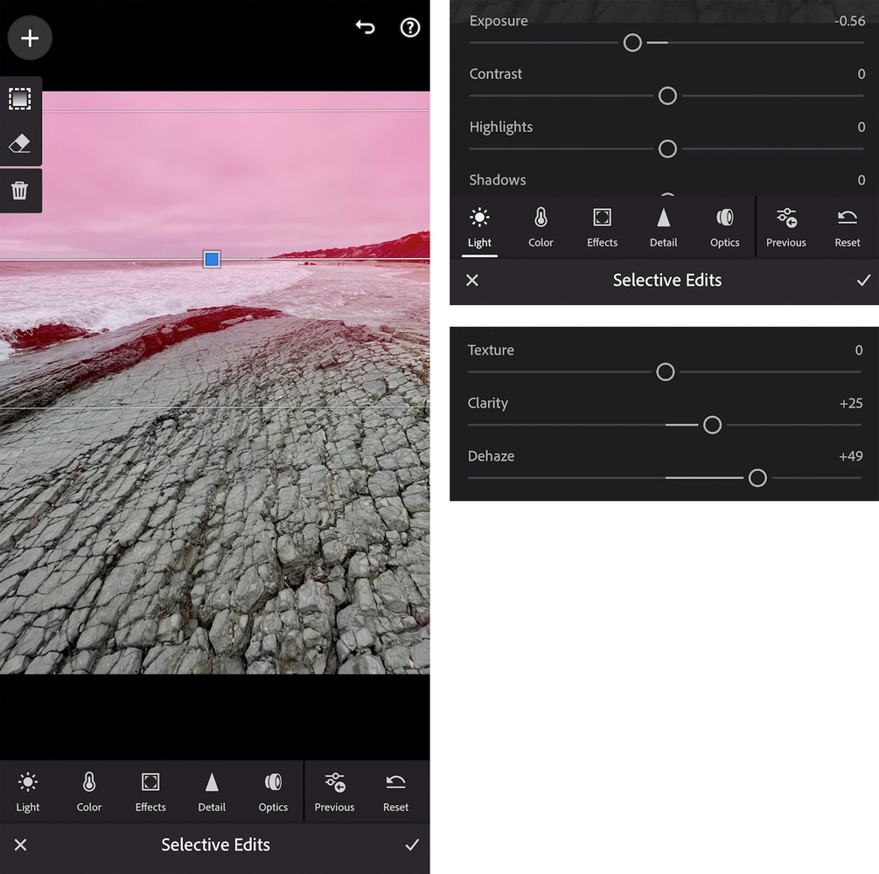Screen dimensions: 879x874
Task: Select Light tab in upper right panel
Action: (x=479, y=227)
